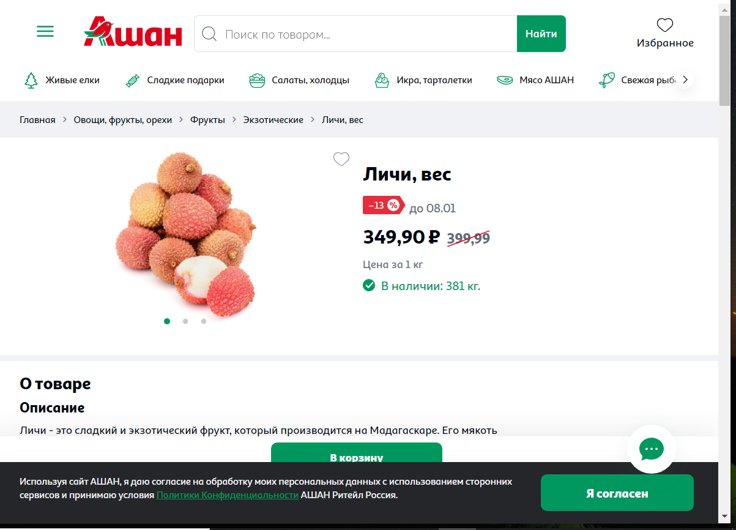Screen dimensions: 736x530
Task: Go to Экзотические breadcrumb
Action: [273, 120]
